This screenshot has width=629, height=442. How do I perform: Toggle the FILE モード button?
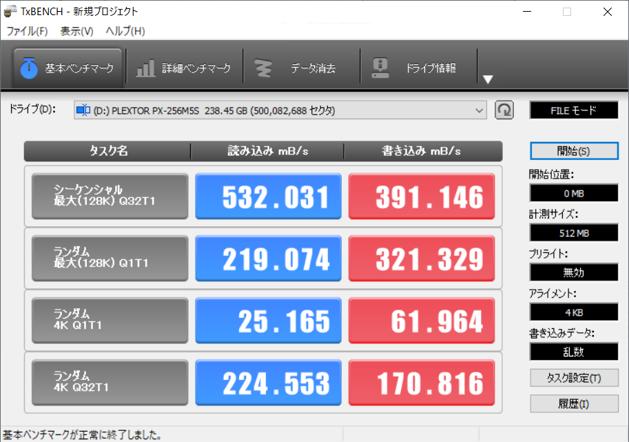coord(573,110)
